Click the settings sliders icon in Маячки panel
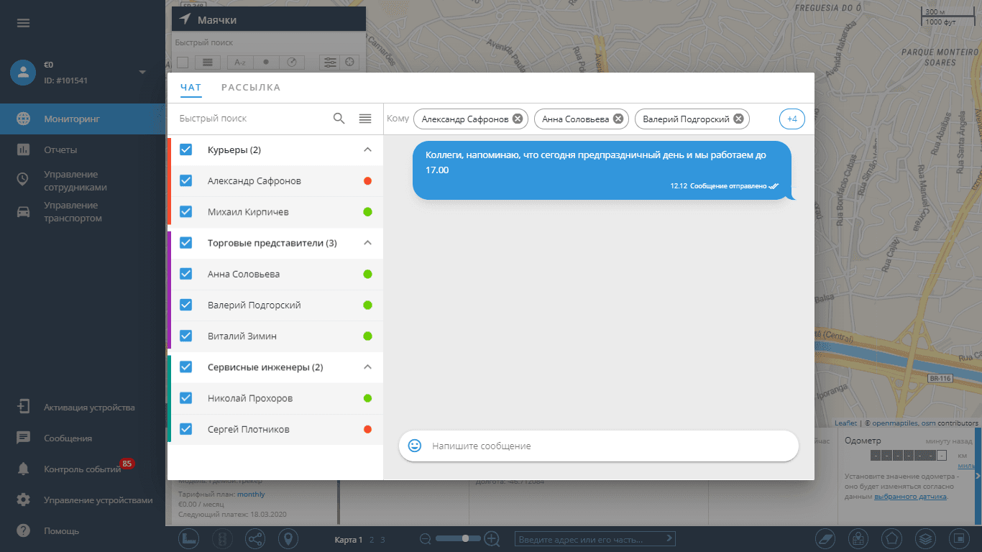 point(330,63)
